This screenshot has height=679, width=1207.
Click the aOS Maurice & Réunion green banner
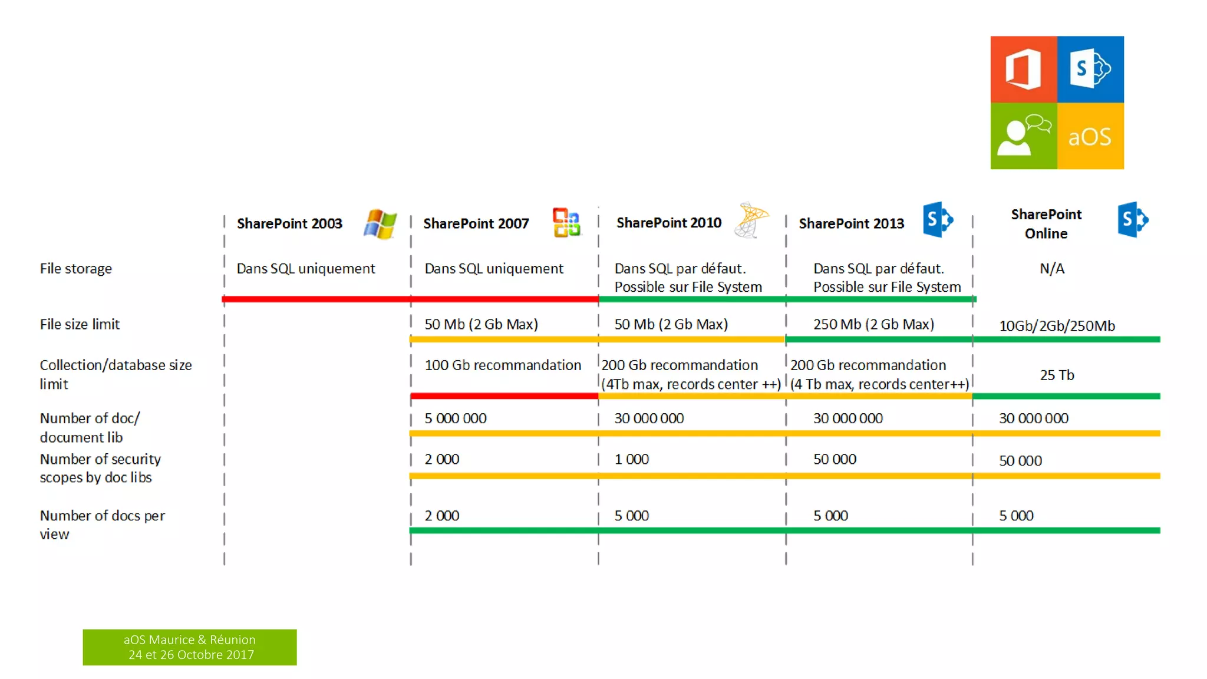point(190,647)
